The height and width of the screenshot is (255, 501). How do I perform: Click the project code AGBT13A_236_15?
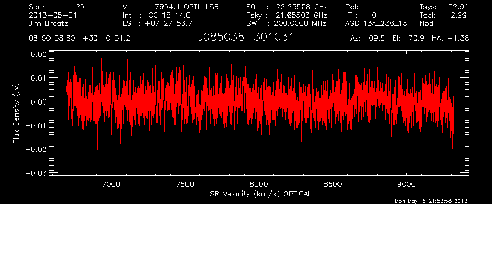(x=377, y=23)
